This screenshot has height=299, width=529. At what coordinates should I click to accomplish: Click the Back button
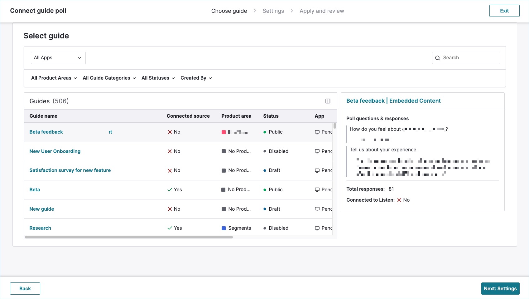(25, 289)
